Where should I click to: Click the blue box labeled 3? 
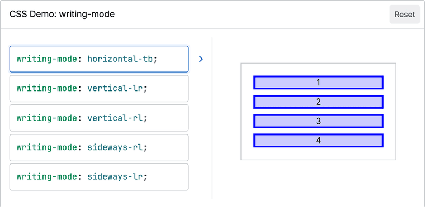pyautogui.click(x=318, y=121)
